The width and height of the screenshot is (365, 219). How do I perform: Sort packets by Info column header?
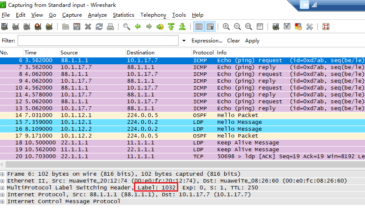pyautogui.click(x=290, y=52)
